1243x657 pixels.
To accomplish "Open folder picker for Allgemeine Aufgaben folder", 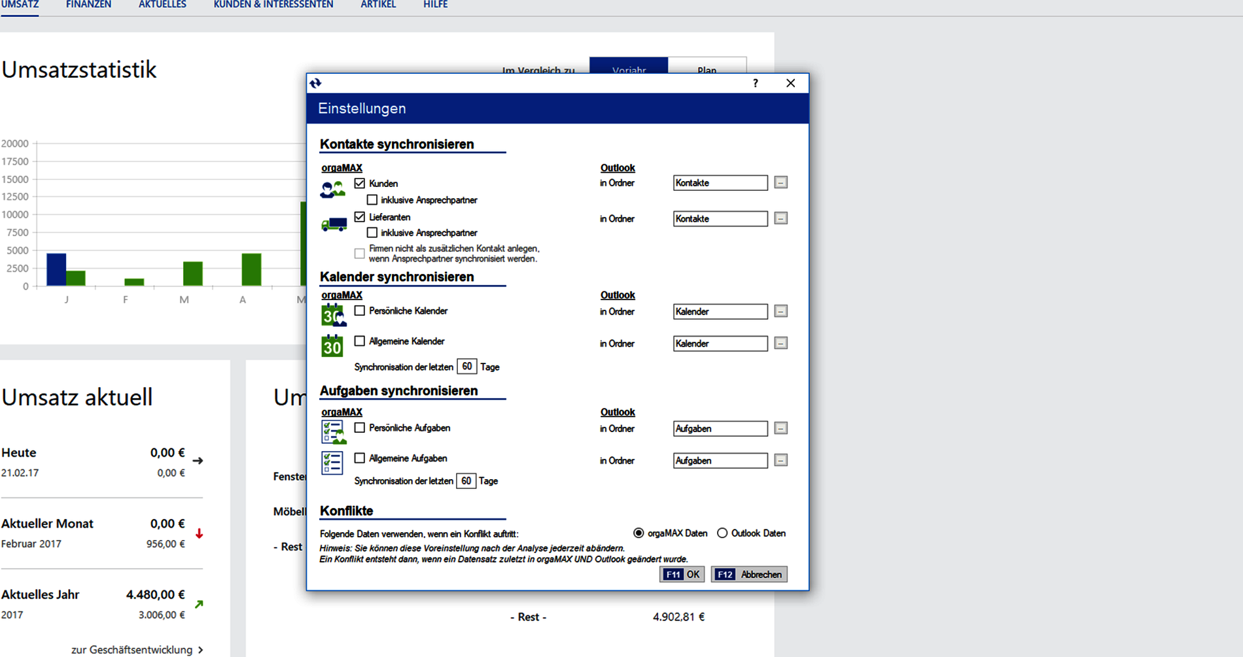I will tap(780, 460).
